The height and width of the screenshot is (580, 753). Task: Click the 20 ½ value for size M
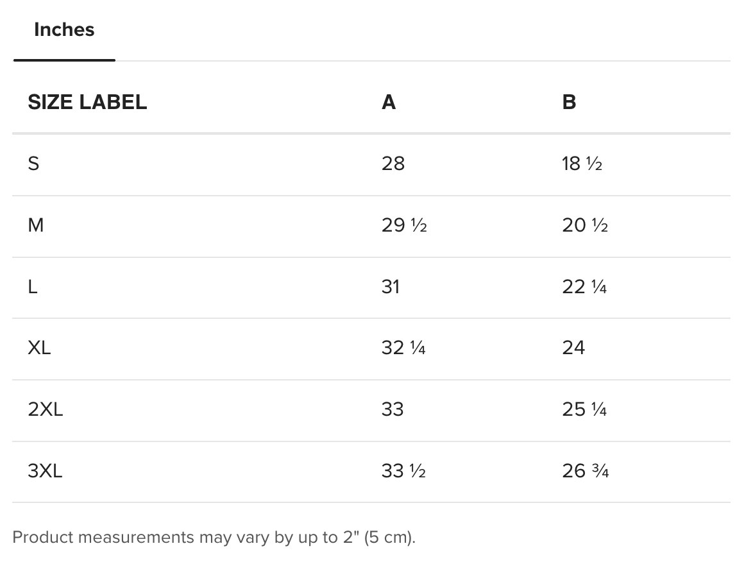point(585,225)
